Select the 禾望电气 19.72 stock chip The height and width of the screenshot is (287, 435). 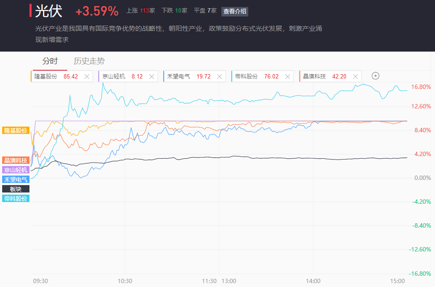tap(194, 77)
